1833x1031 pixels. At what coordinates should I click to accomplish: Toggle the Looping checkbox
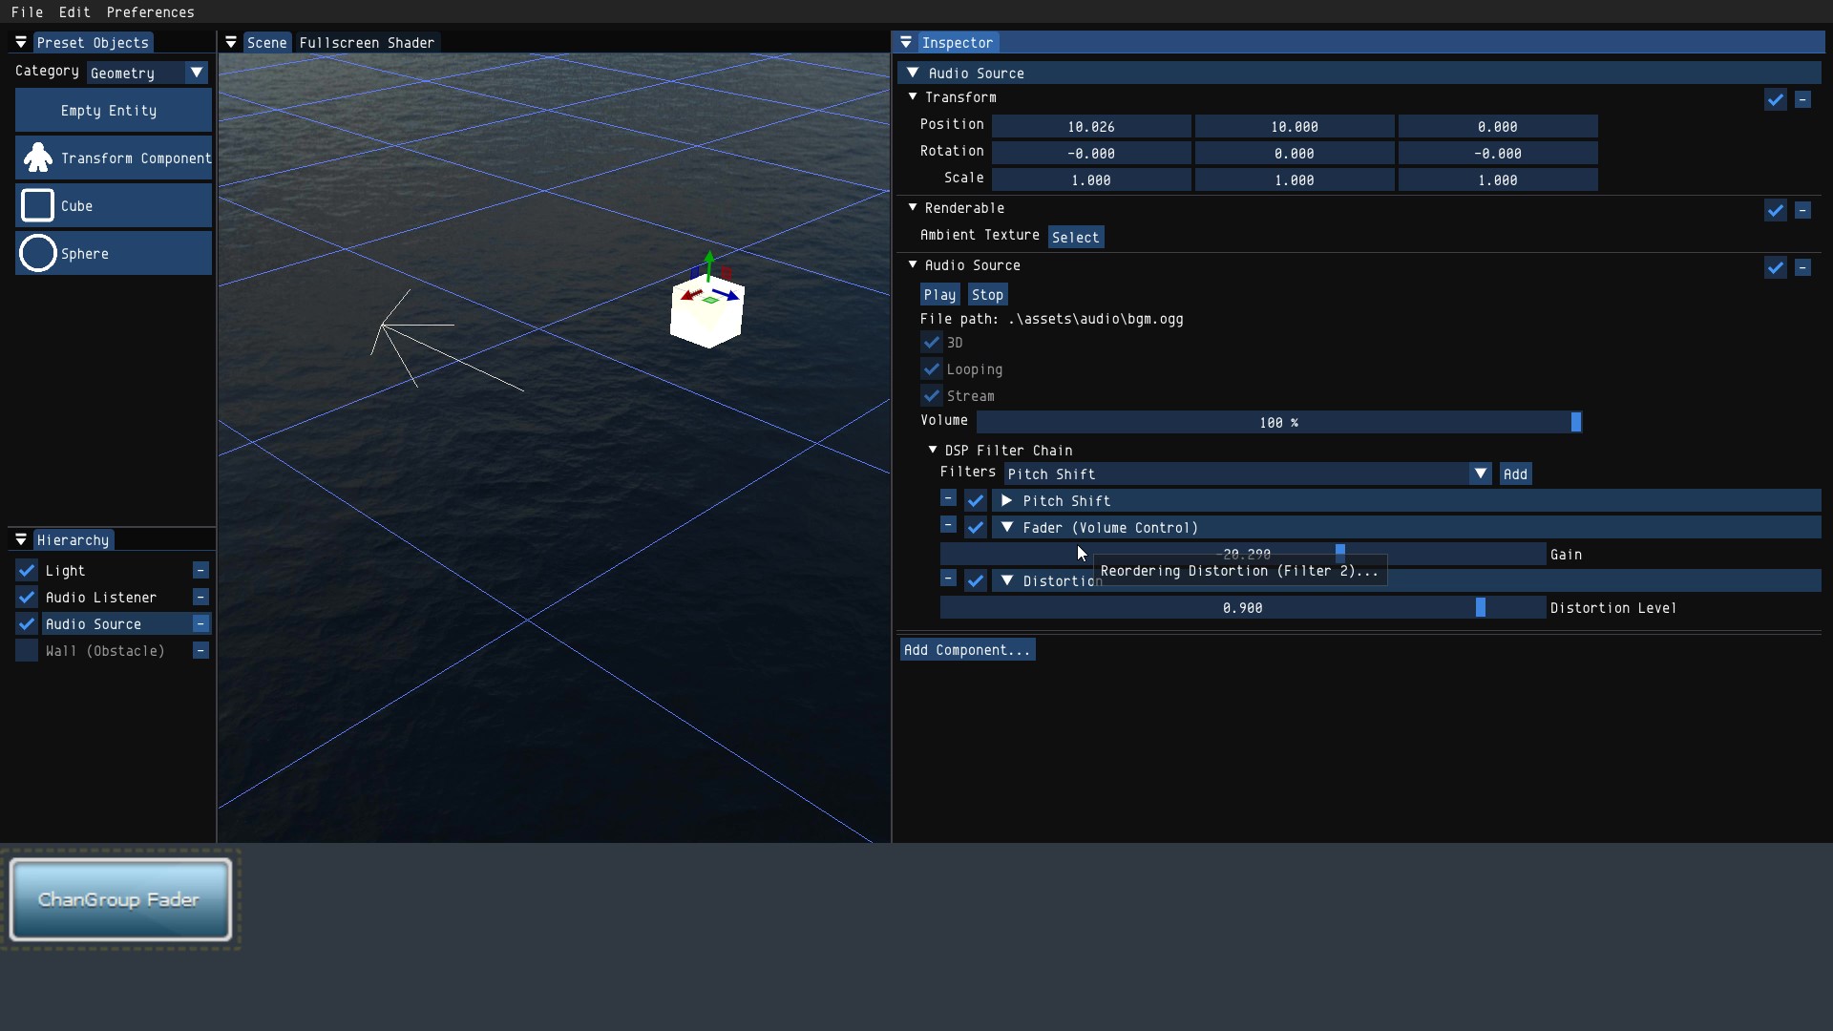932,368
